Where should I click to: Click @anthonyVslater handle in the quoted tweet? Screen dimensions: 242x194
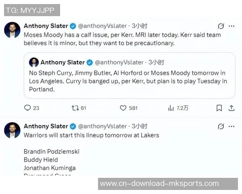119,62
